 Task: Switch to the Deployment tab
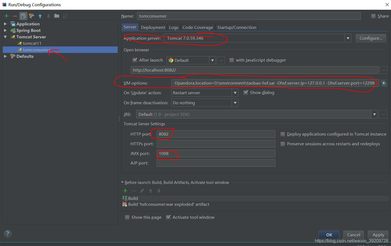coord(153,27)
